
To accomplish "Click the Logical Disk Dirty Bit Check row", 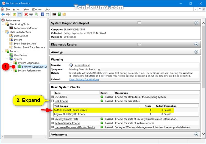I will click(126, 114).
